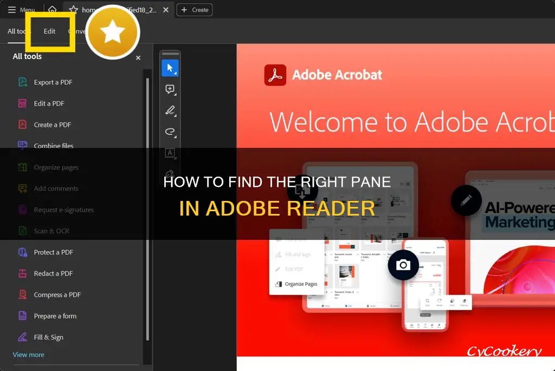The width and height of the screenshot is (555, 371).
Task: Click the 'Edit a PDF' label
Action: [x=49, y=103]
